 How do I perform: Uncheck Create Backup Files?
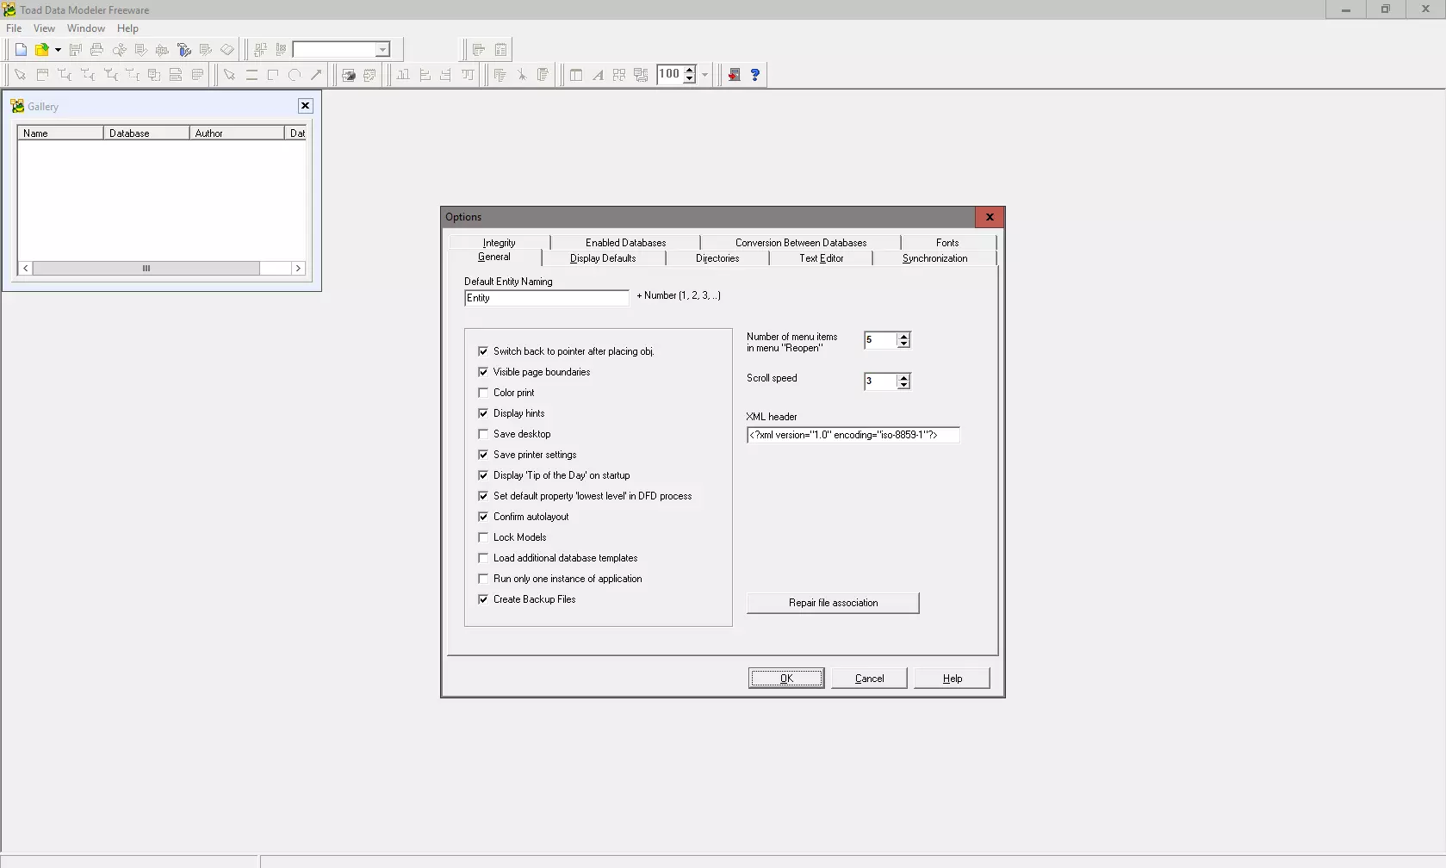tap(483, 599)
